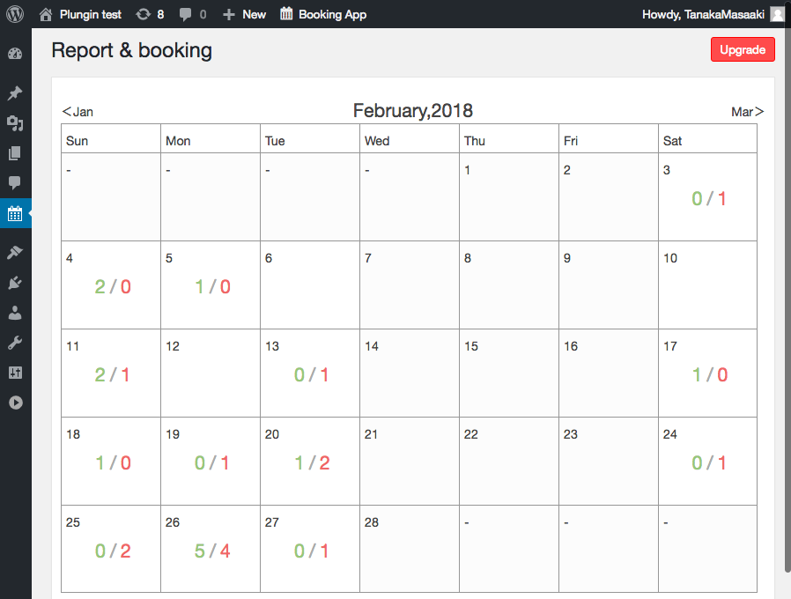
Task: Open Plugins plug icon in sidebar
Action: [15, 283]
